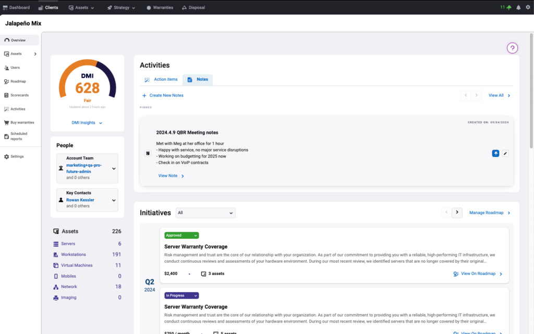
Task: Open marketing+qa-pro-future-admin account link
Action: (x=84, y=168)
